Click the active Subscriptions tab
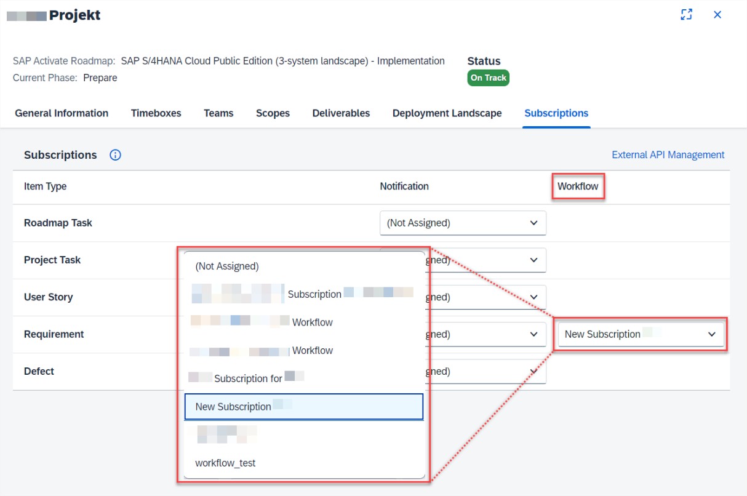Screen dimensions: 747x496 click(x=556, y=113)
